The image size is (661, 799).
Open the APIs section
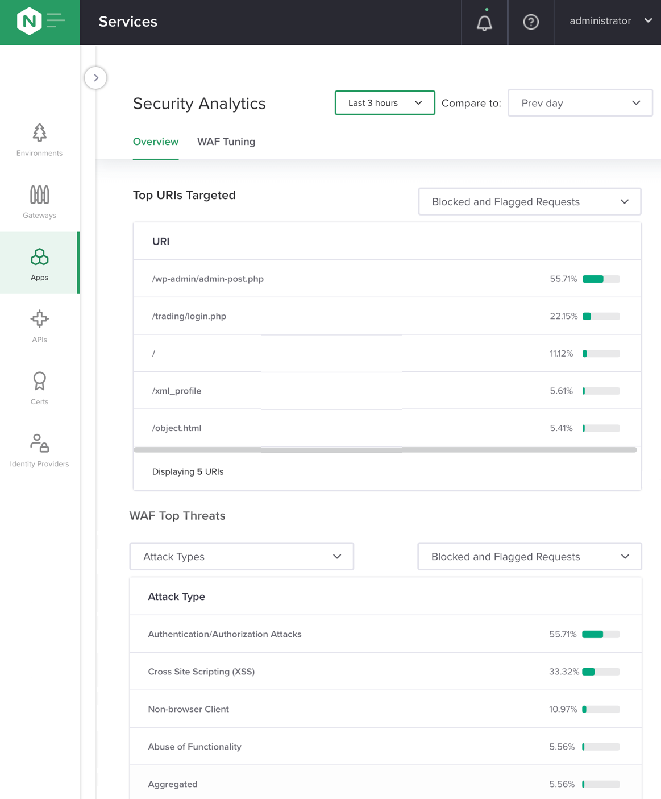click(39, 326)
